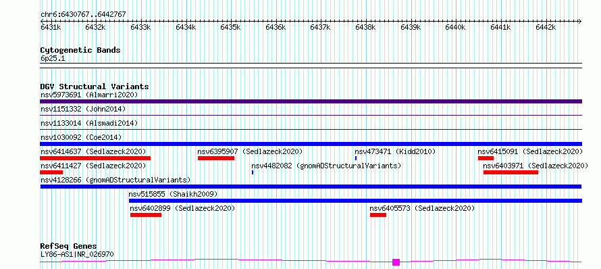Viewport: 601px width, 269px height.
Task: Open nsv4128266 (gnomADStructuralVariants) label
Action: point(115,180)
